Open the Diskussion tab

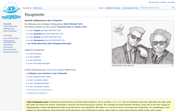coord(37,8)
